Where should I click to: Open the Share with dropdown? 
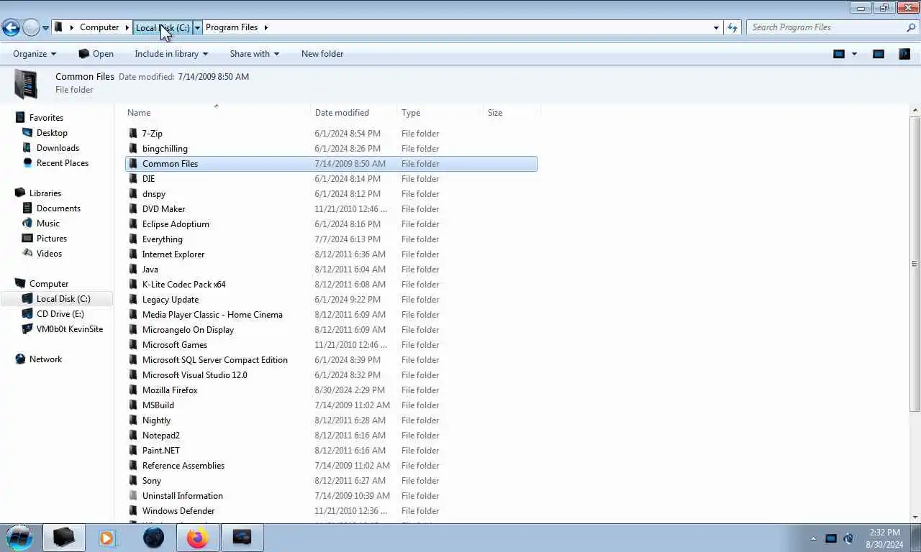254,54
